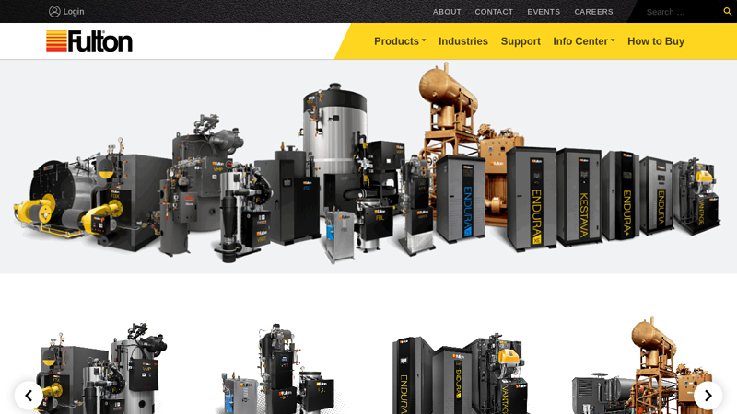Image resolution: width=737 pixels, height=414 pixels.
Task: Click the Fulton logo
Action: click(x=89, y=41)
